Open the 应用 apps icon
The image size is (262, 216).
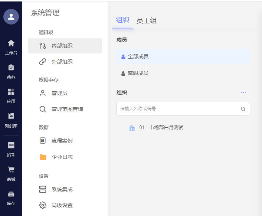coord(11,92)
